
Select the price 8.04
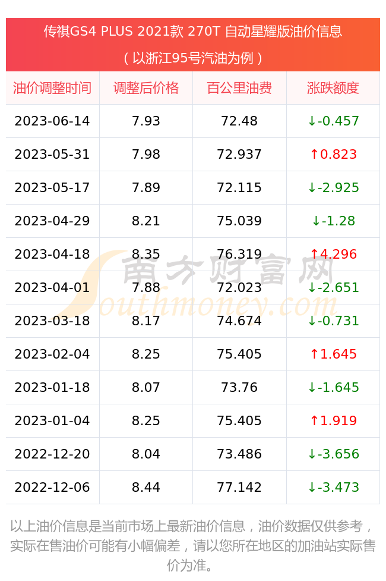coord(146,455)
